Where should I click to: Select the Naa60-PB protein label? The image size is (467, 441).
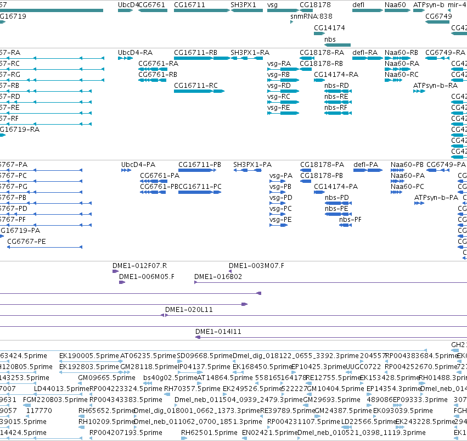(407, 165)
